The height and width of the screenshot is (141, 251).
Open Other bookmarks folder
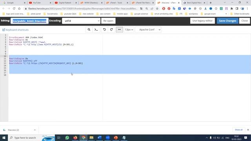click(240, 14)
